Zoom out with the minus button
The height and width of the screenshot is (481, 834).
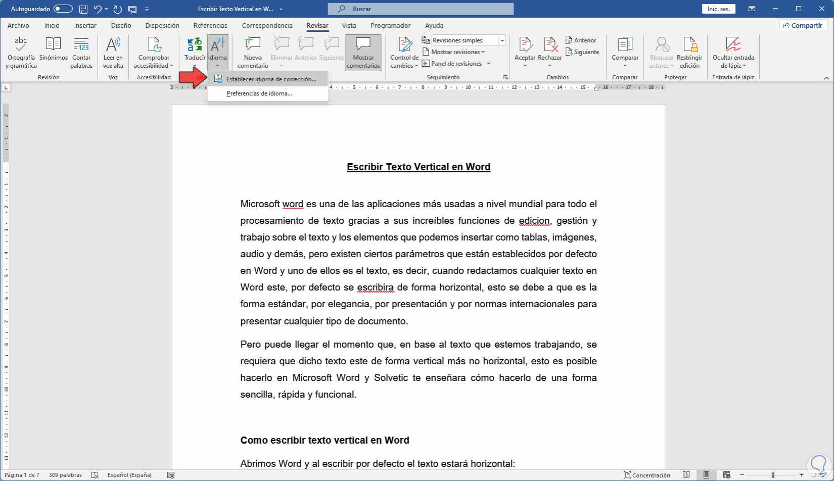(742, 475)
